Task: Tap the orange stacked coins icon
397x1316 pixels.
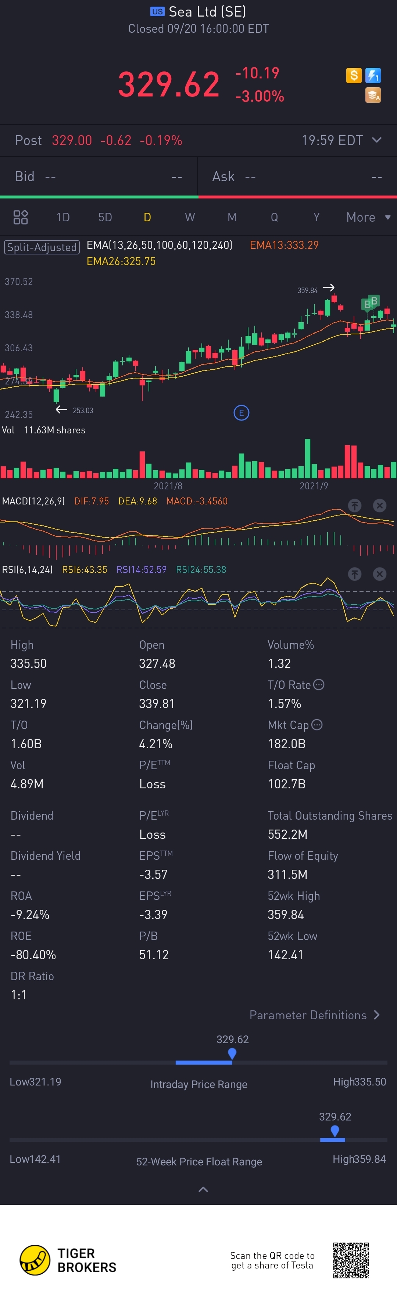Action: [x=373, y=95]
